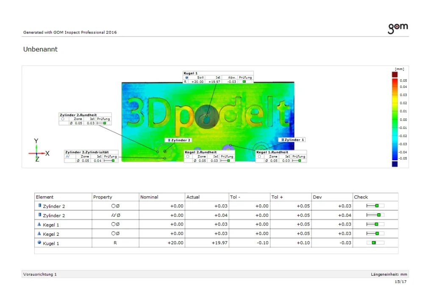Click cylinder icon in the Zylinder 2 tag
434x307 pixels.
click(169, 140)
